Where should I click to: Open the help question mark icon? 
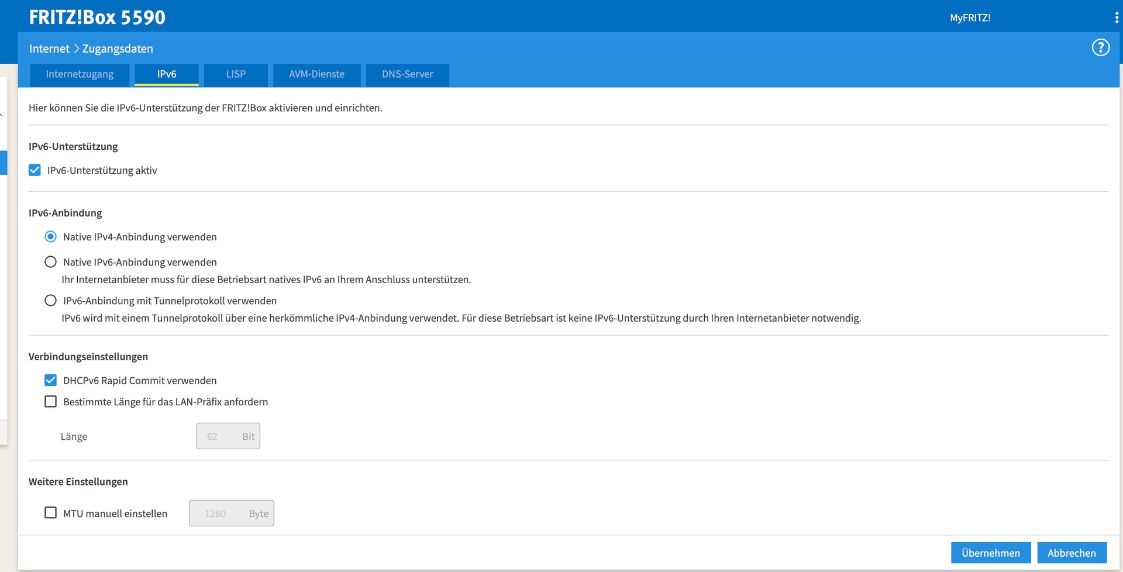coord(1100,47)
